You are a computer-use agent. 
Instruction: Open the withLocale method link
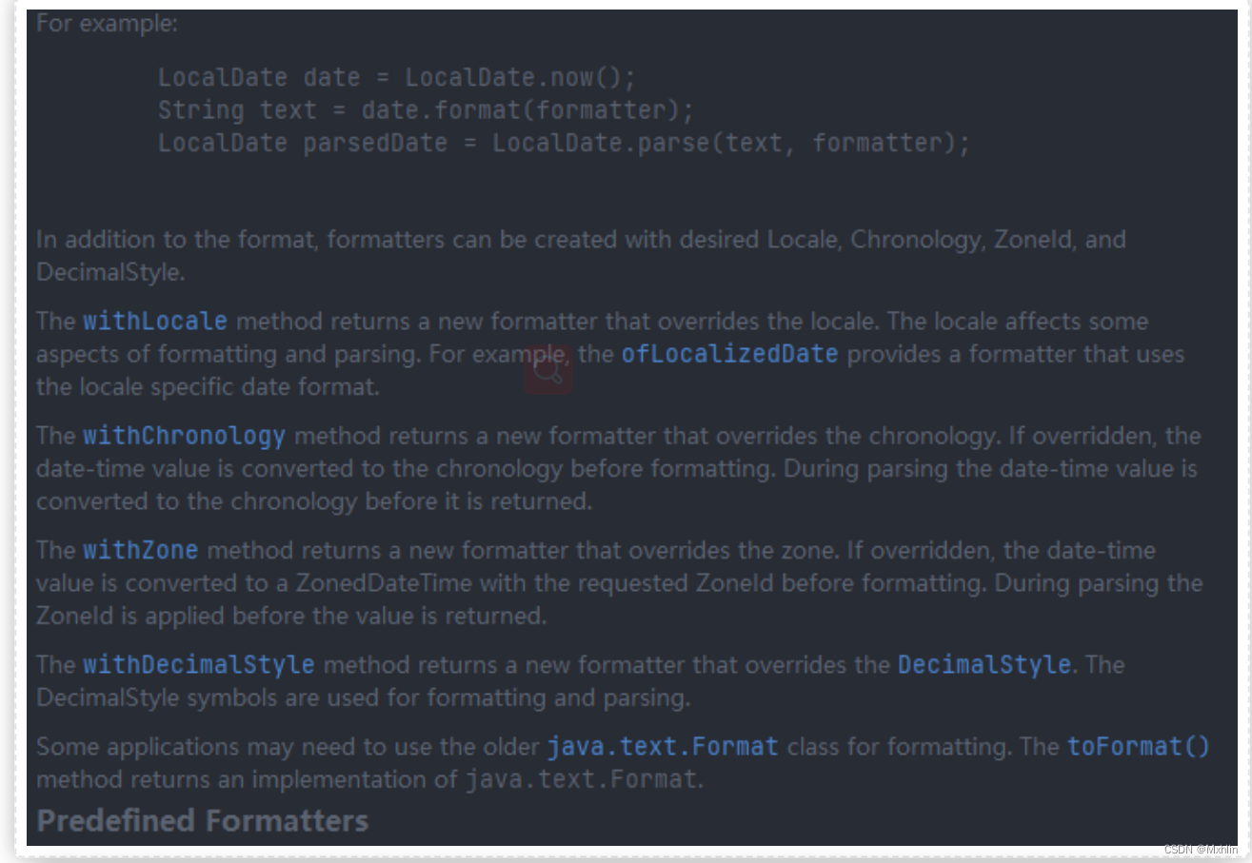(155, 322)
